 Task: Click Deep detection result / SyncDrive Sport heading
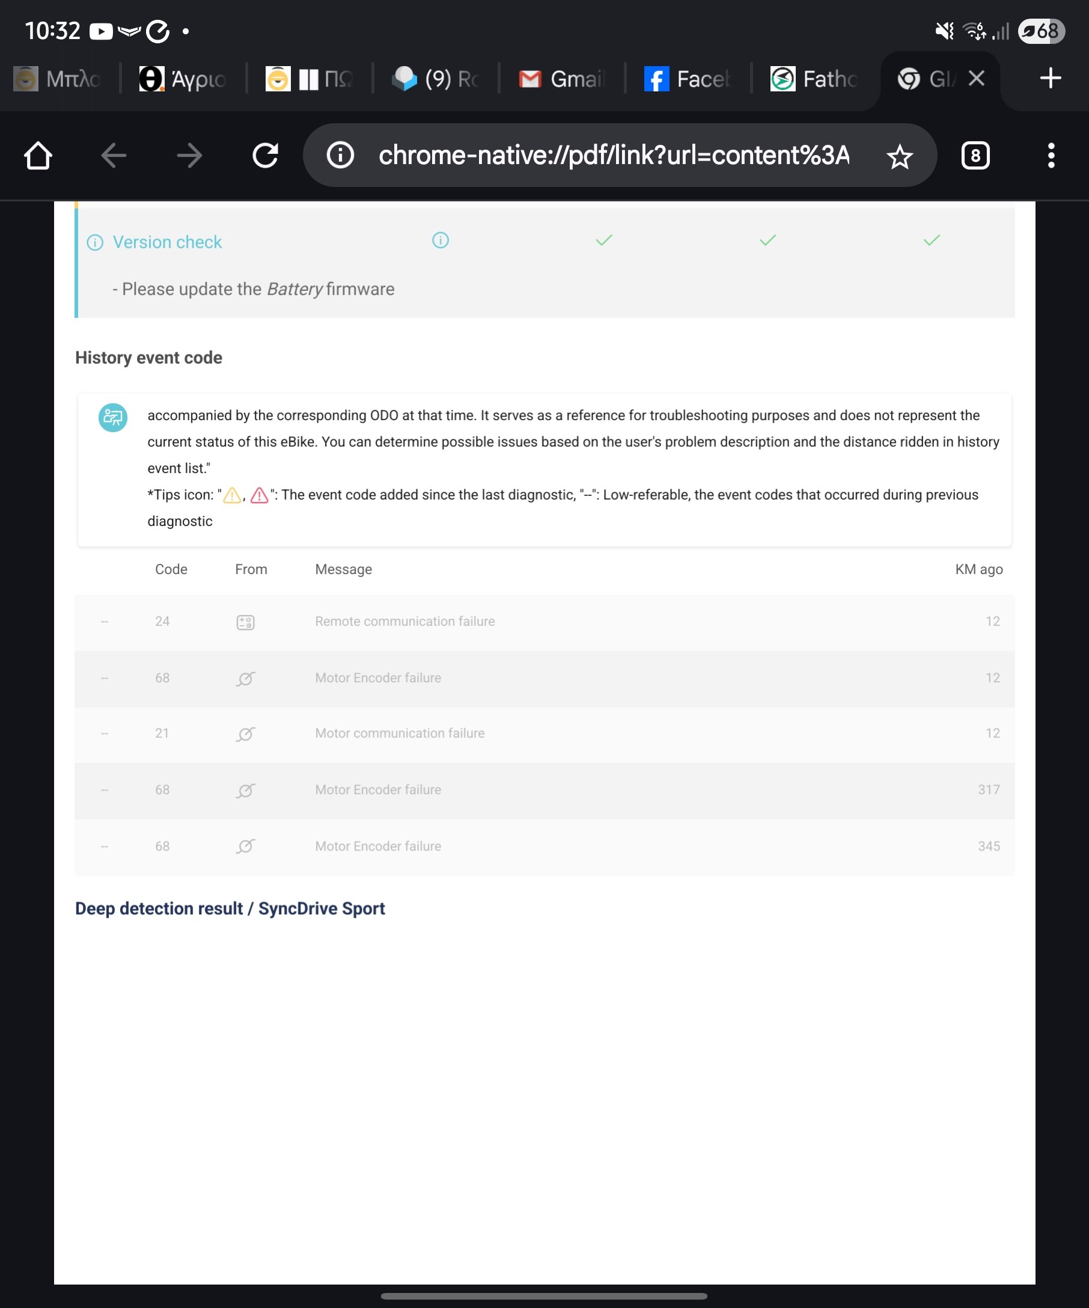(230, 909)
